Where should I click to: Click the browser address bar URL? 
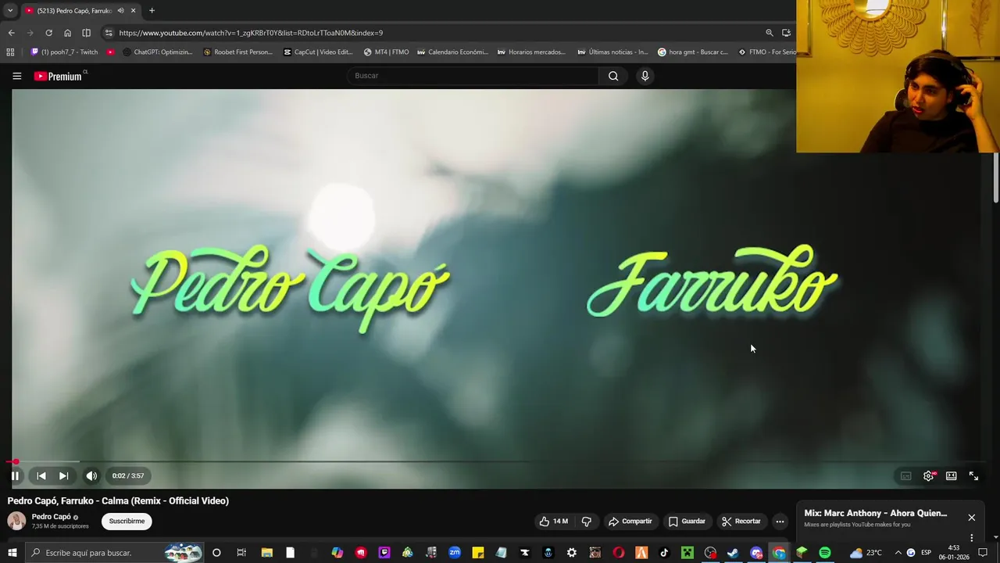(x=251, y=33)
